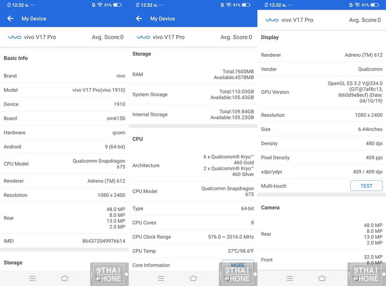Tap the silent bell icon on the Basic Info screen
Screen dimensions: 386x286
click(94, 5)
